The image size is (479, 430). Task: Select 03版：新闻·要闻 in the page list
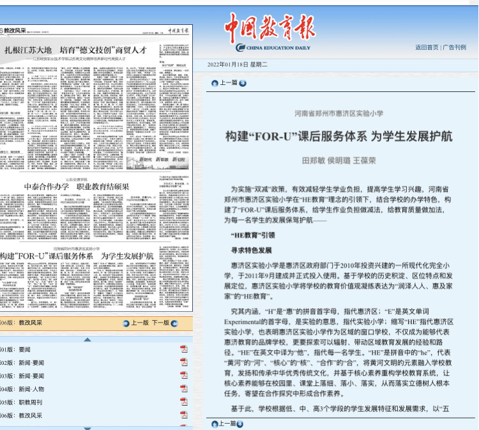coord(22,376)
